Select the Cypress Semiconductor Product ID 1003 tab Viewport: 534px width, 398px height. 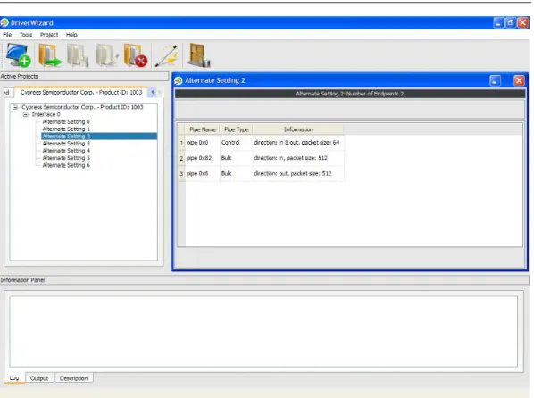[x=81, y=92]
